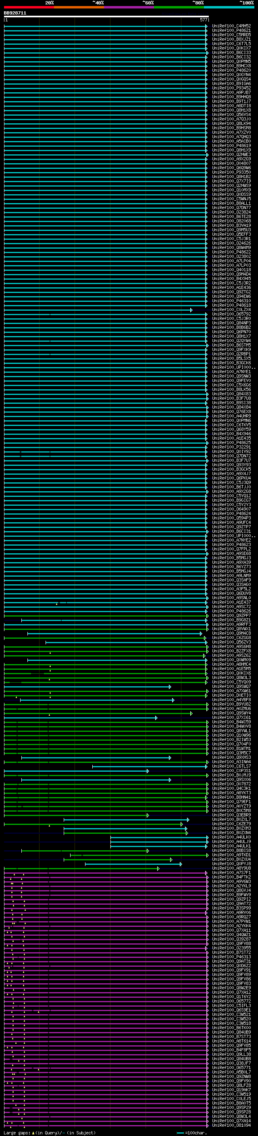258x1136 pixels.
Task: Click the query end position 577
Action: coord(203,20)
